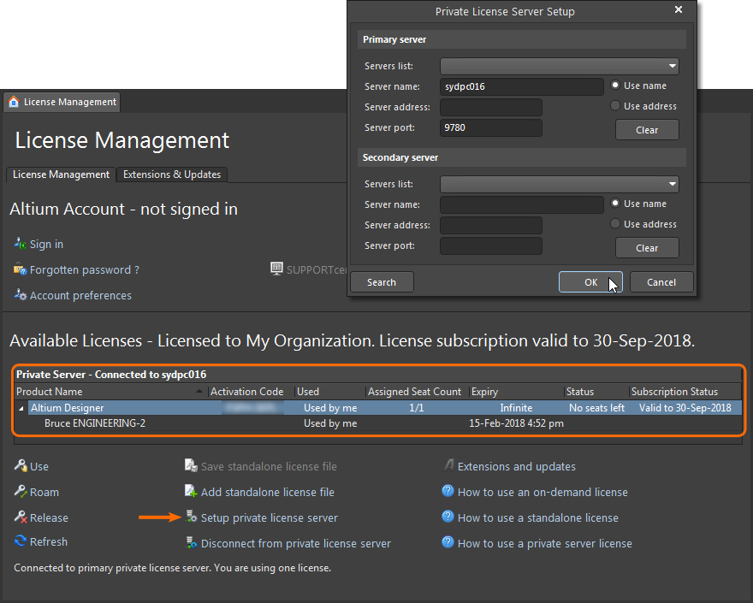The image size is (753, 603).
Task: Click the Add standalone license file icon
Action: (x=192, y=492)
